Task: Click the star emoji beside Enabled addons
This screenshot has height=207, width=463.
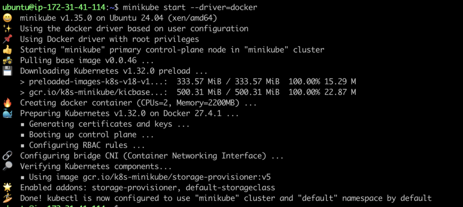Action: pyautogui.click(x=7, y=188)
